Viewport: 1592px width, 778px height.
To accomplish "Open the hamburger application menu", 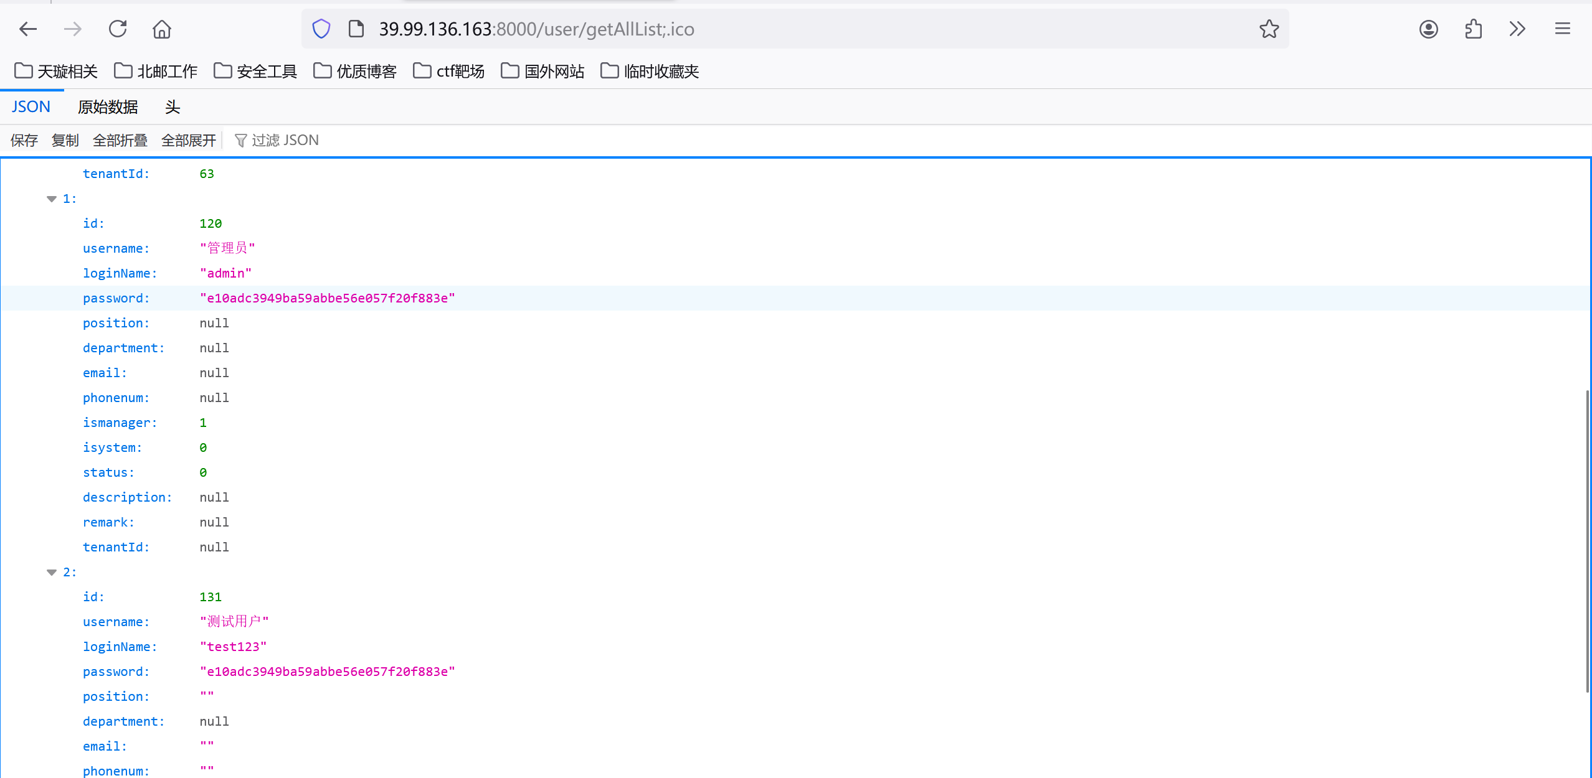I will [x=1562, y=29].
